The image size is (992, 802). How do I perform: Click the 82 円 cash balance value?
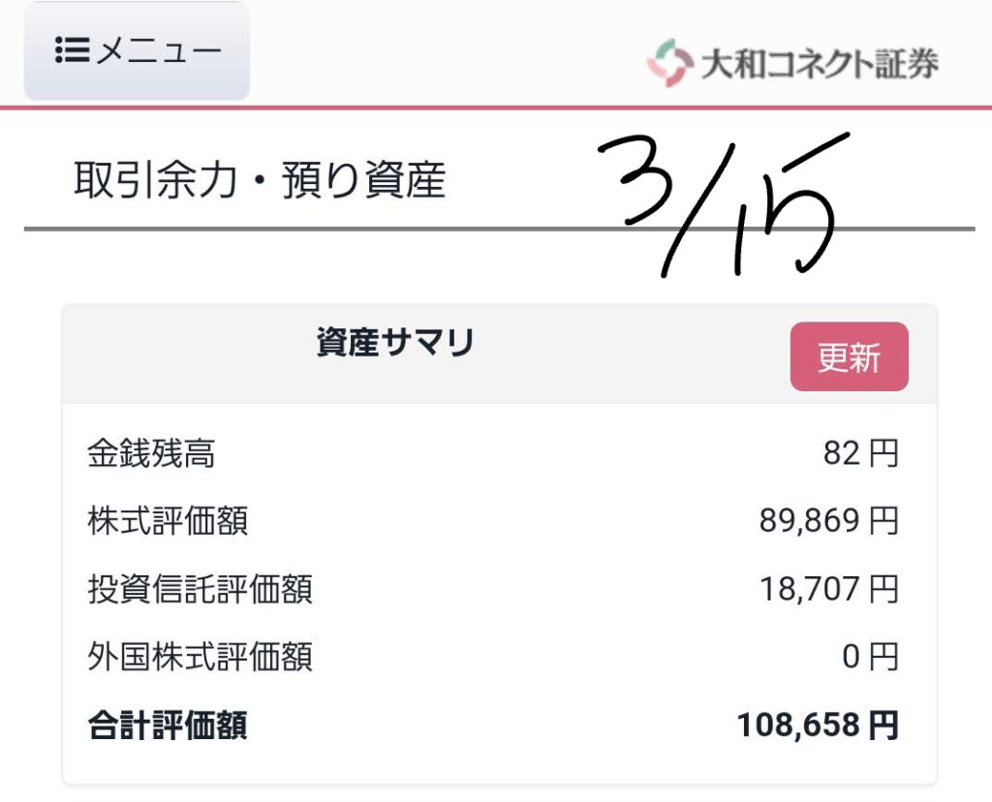click(860, 453)
